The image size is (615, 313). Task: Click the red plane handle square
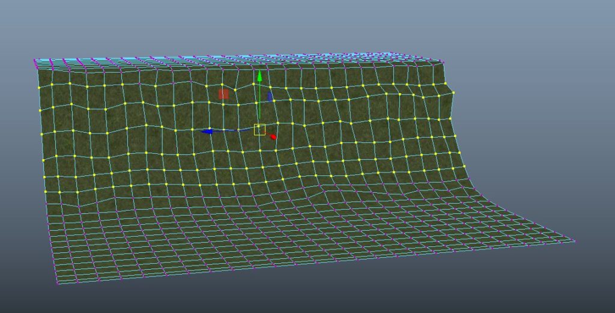[223, 94]
